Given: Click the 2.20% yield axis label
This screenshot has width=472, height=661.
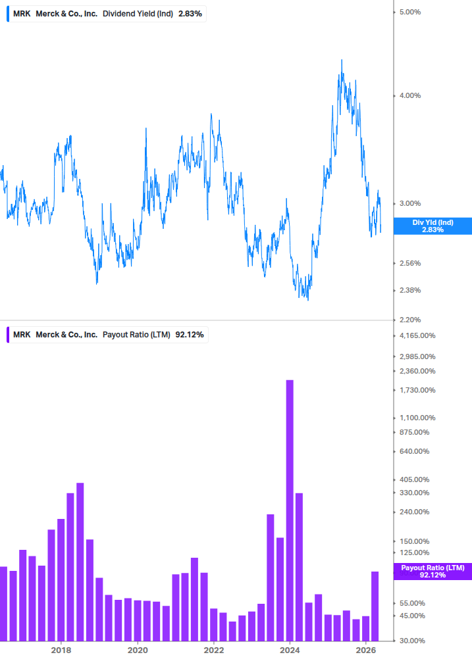Looking at the screenshot, I should (x=410, y=320).
